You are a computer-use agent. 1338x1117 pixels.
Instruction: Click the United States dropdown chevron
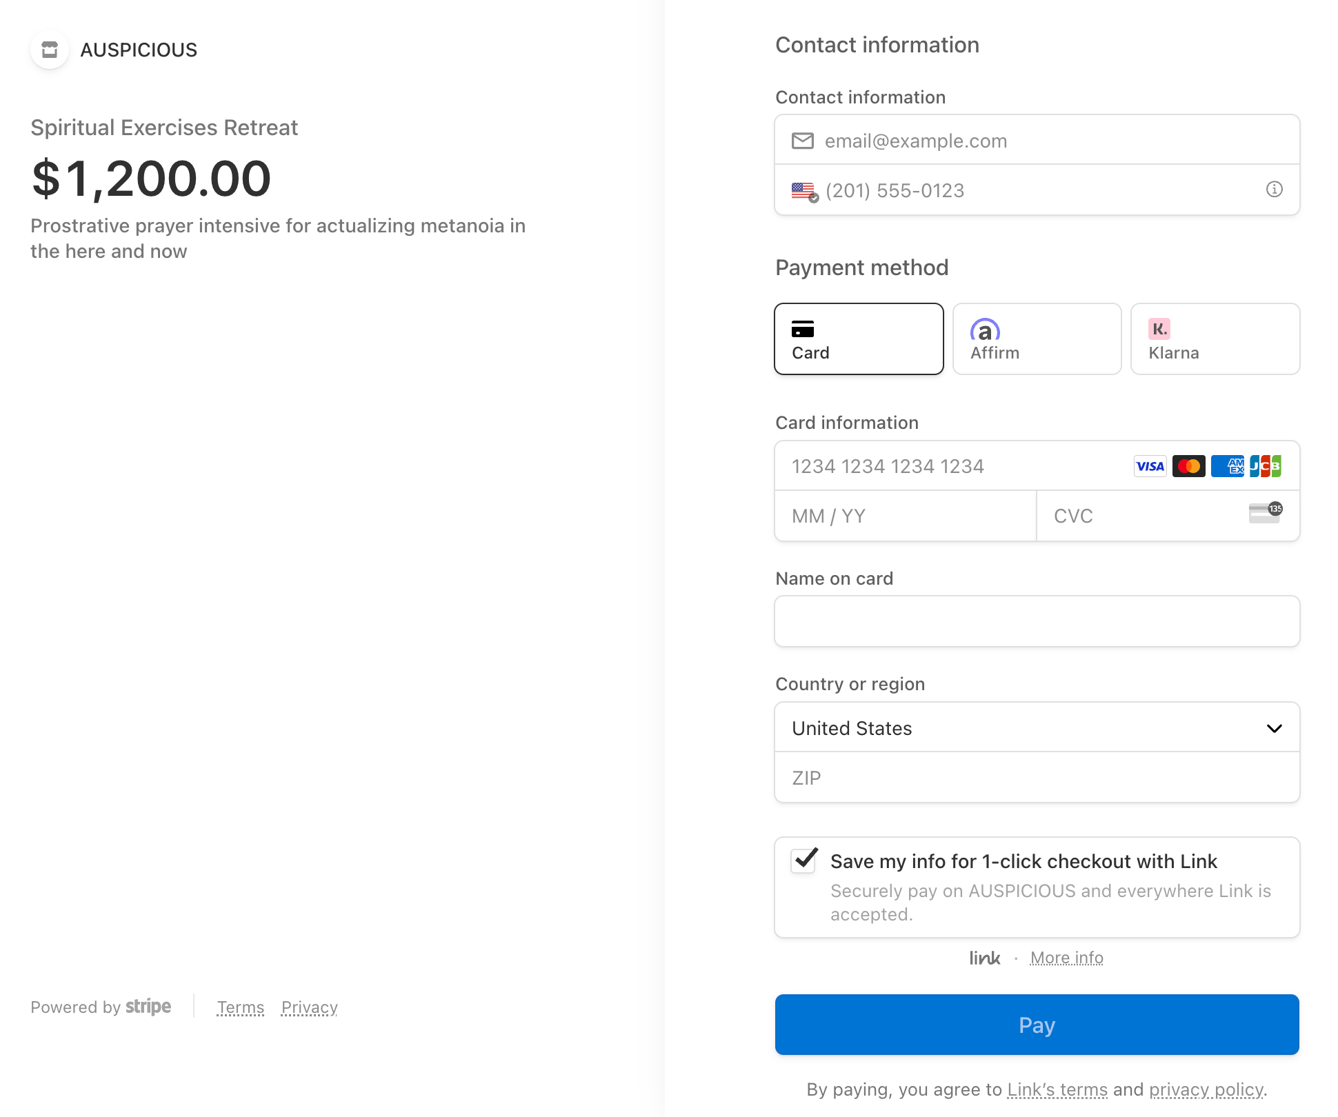tap(1274, 729)
